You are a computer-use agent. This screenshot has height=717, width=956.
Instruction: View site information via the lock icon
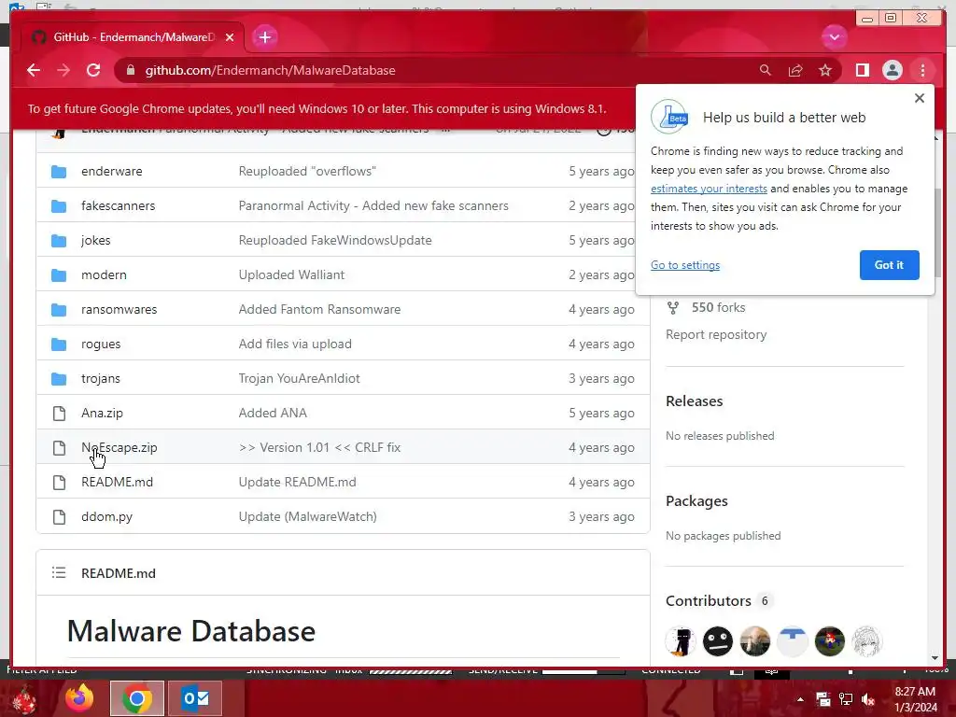coord(130,70)
